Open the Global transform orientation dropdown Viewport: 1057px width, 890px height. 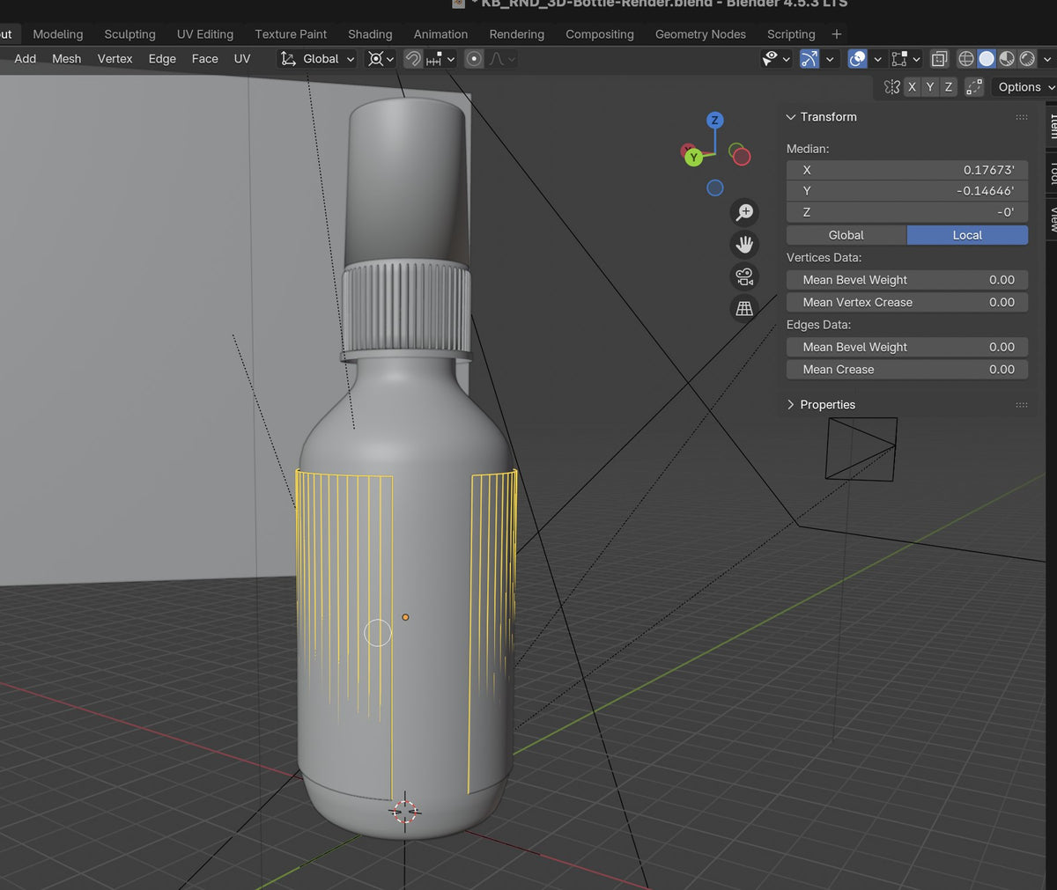coord(317,59)
